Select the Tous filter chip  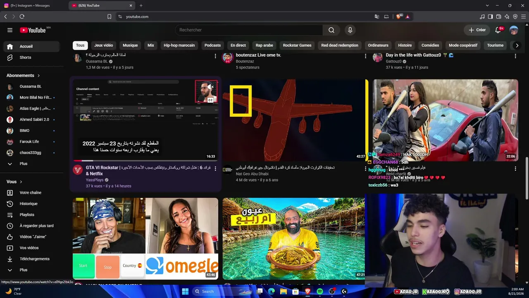80,46
